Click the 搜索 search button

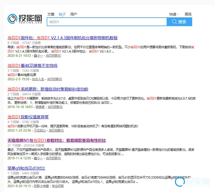click(x=179, y=22)
